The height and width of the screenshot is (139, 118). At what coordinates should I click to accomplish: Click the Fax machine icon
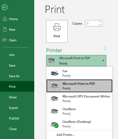(x=55, y=73)
